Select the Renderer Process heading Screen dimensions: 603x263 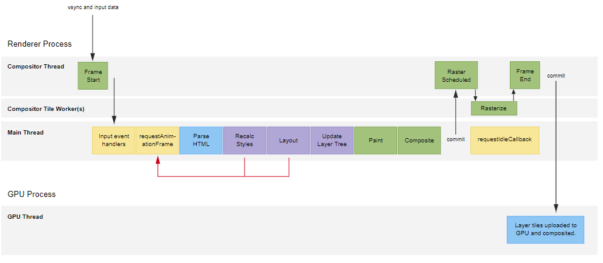pyautogui.click(x=39, y=44)
